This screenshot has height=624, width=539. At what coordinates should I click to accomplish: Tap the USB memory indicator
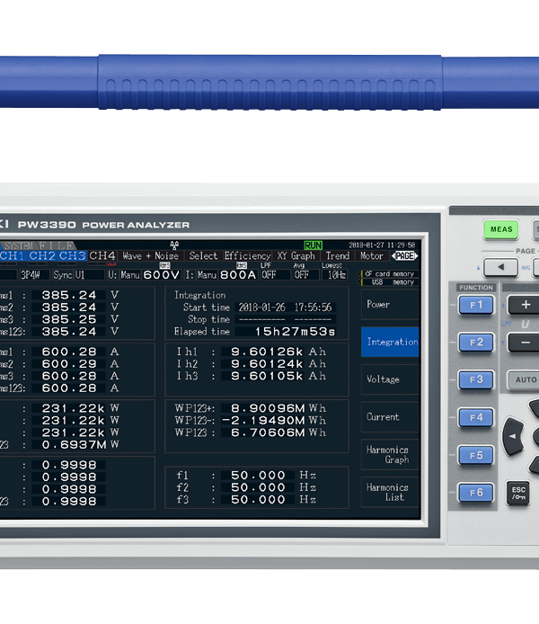390,282
